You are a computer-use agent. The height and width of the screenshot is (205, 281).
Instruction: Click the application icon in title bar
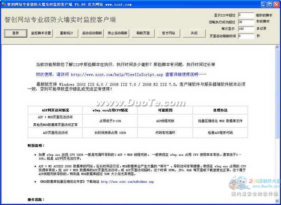coord(3,4)
